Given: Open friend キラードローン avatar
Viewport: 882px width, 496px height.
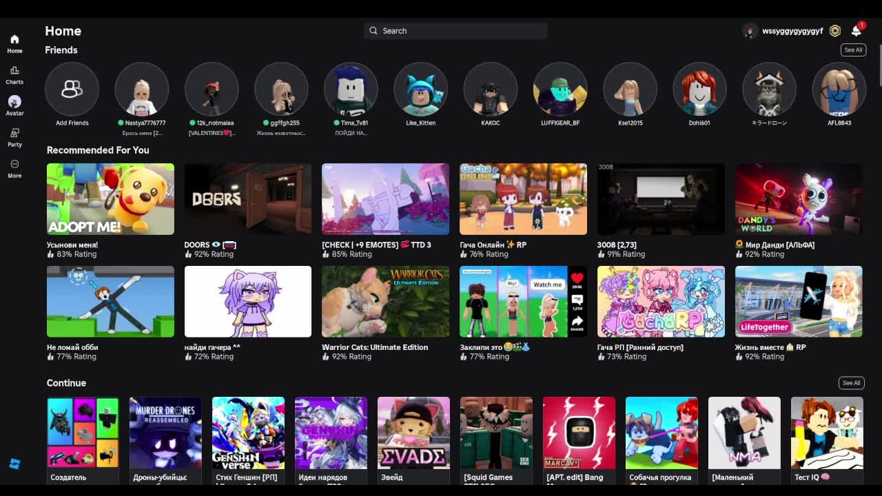Looking at the screenshot, I should click(769, 89).
